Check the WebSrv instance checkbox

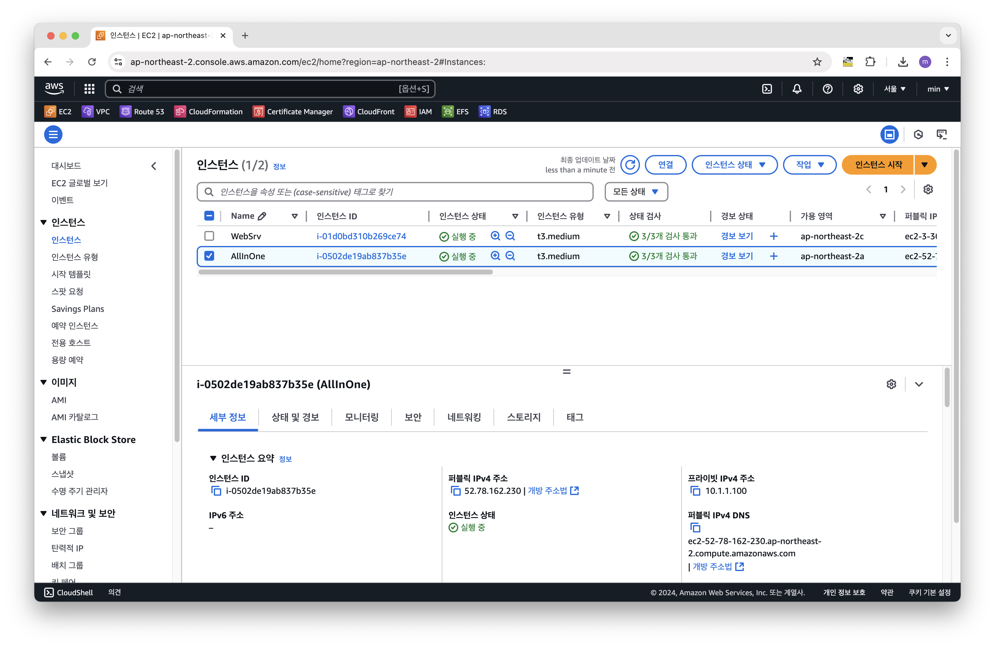click(x=209, y=236)
